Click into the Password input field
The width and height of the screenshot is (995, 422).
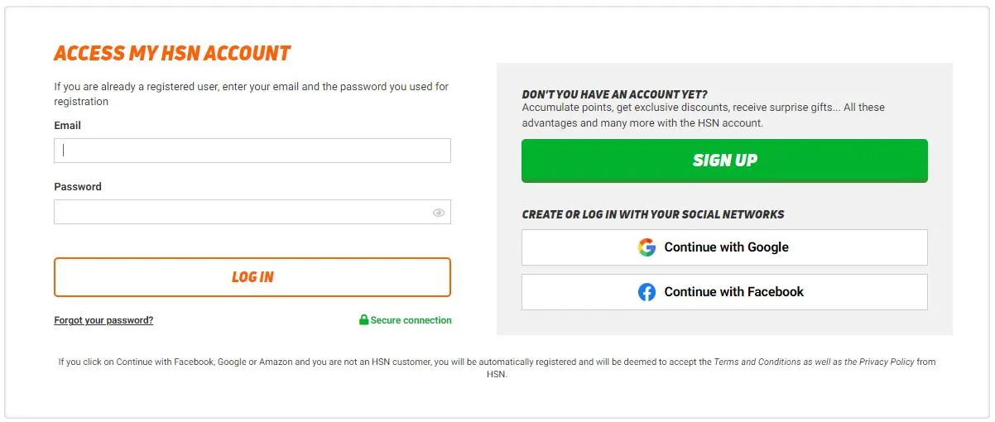240,212
